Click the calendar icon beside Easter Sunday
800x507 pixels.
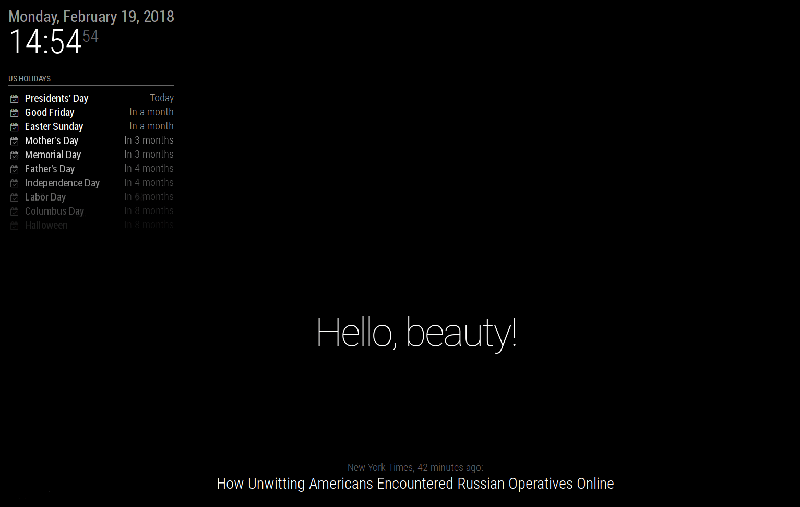15,127
